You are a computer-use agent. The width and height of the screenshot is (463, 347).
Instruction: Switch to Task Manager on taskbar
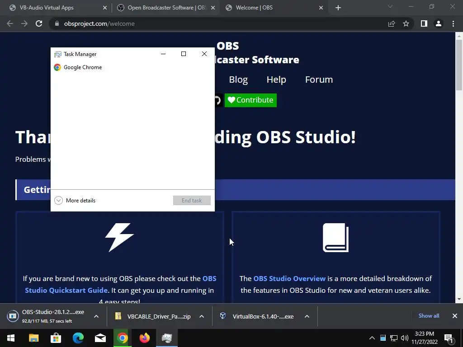(166, 338)
